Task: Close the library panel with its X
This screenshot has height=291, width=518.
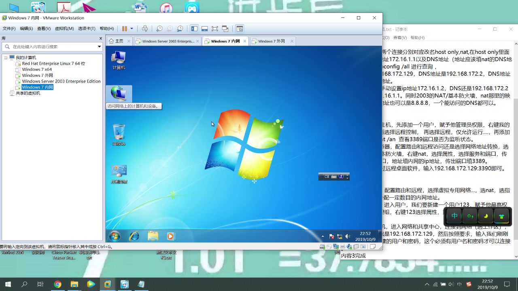Action: pos(101,38)
